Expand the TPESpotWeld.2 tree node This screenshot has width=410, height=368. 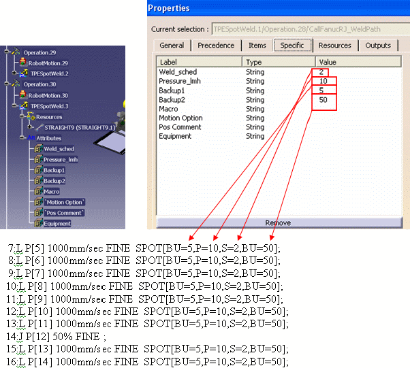point(15,73)
